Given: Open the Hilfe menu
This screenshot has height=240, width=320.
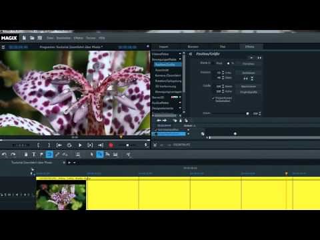Looking at the screenshot, I should 102,38.
